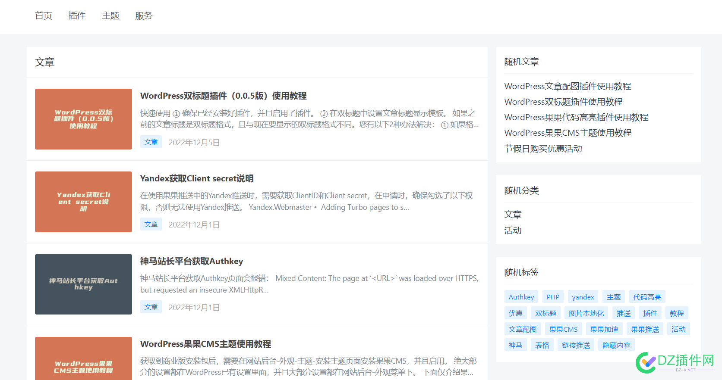
Task: Click 文章 tag under Yandex article
Action: click(x=151, y=224)
